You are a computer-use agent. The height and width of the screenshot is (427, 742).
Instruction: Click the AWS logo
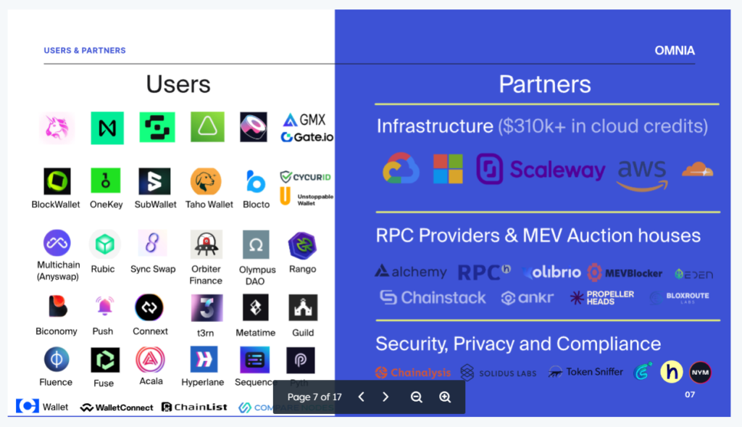pyautogui.click(x=643, y=175)
